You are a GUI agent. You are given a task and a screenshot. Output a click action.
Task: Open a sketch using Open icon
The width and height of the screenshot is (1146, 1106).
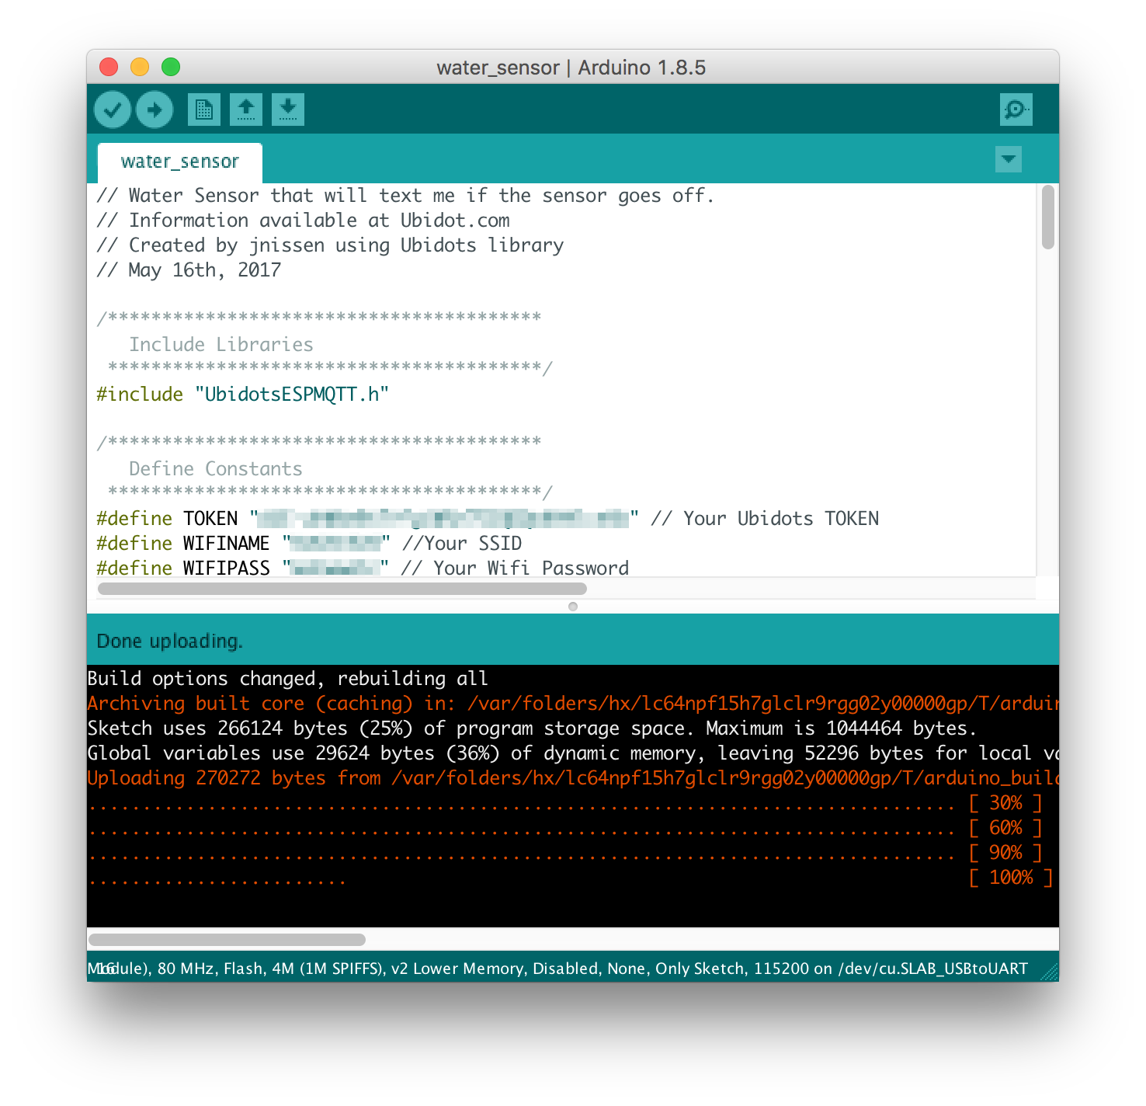[x=246, y=110]
